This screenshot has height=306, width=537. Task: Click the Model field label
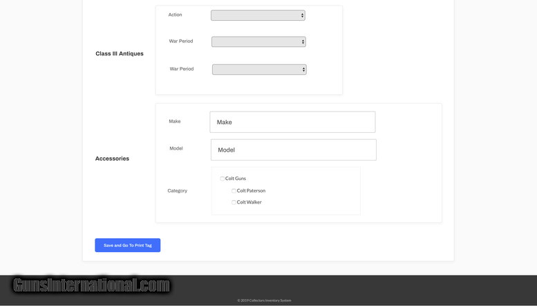click(x=176, y=148)
